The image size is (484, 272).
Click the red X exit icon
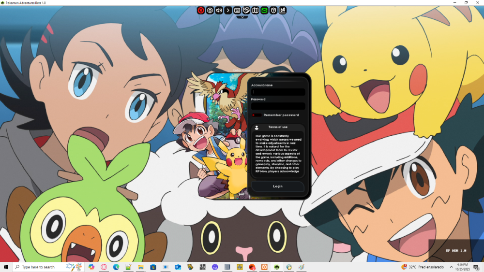tap(201, 10)
